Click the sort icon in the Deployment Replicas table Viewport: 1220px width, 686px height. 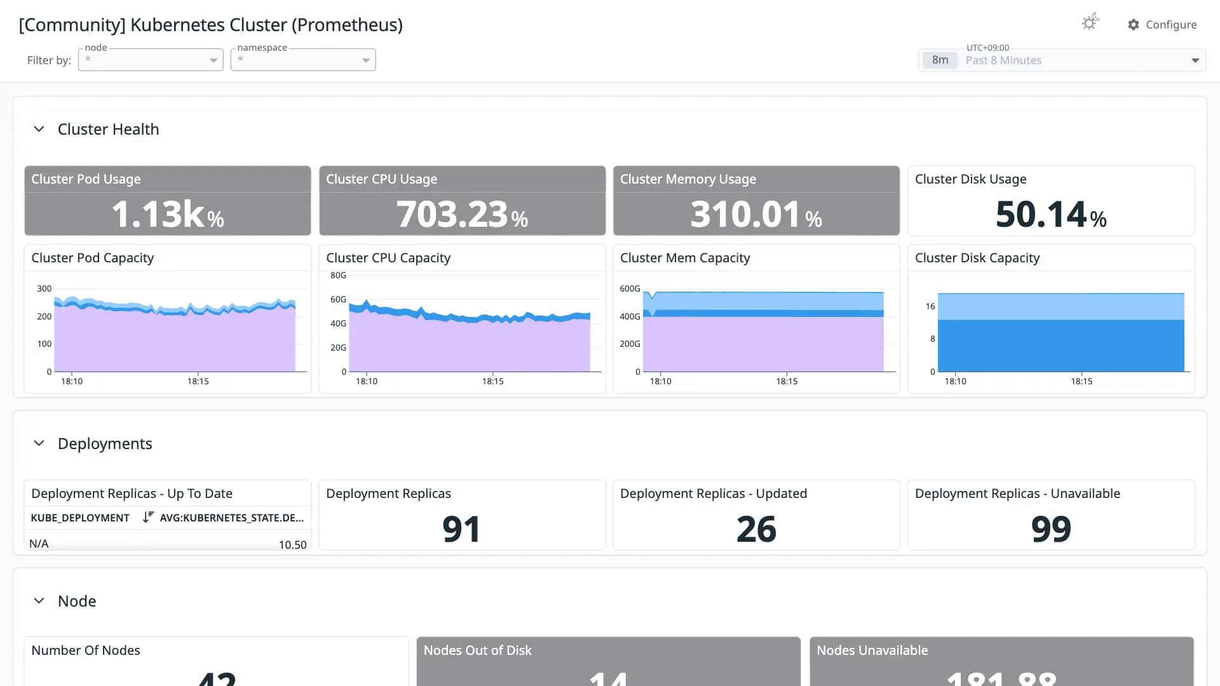[x=148, y=517]
